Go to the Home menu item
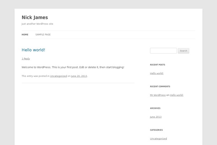This screenshot has height=145, width=217. 25,34
